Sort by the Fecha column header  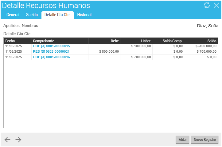(18, 41)
